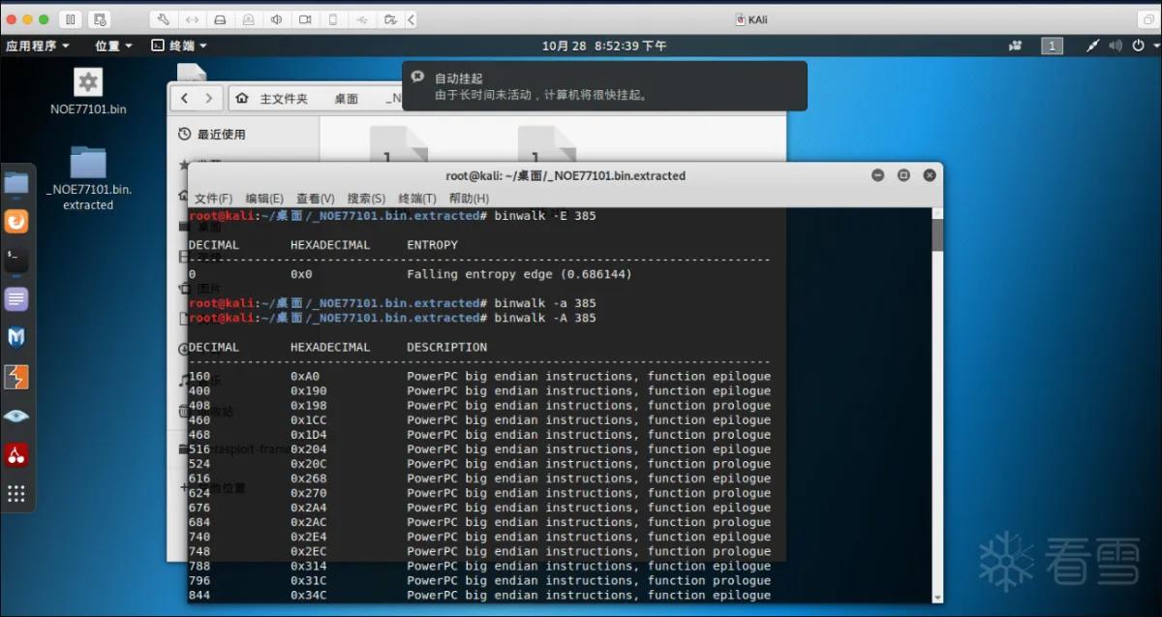Launch Burp Suite from the dock
The image size is (1162, 617).
click(16, 377)
